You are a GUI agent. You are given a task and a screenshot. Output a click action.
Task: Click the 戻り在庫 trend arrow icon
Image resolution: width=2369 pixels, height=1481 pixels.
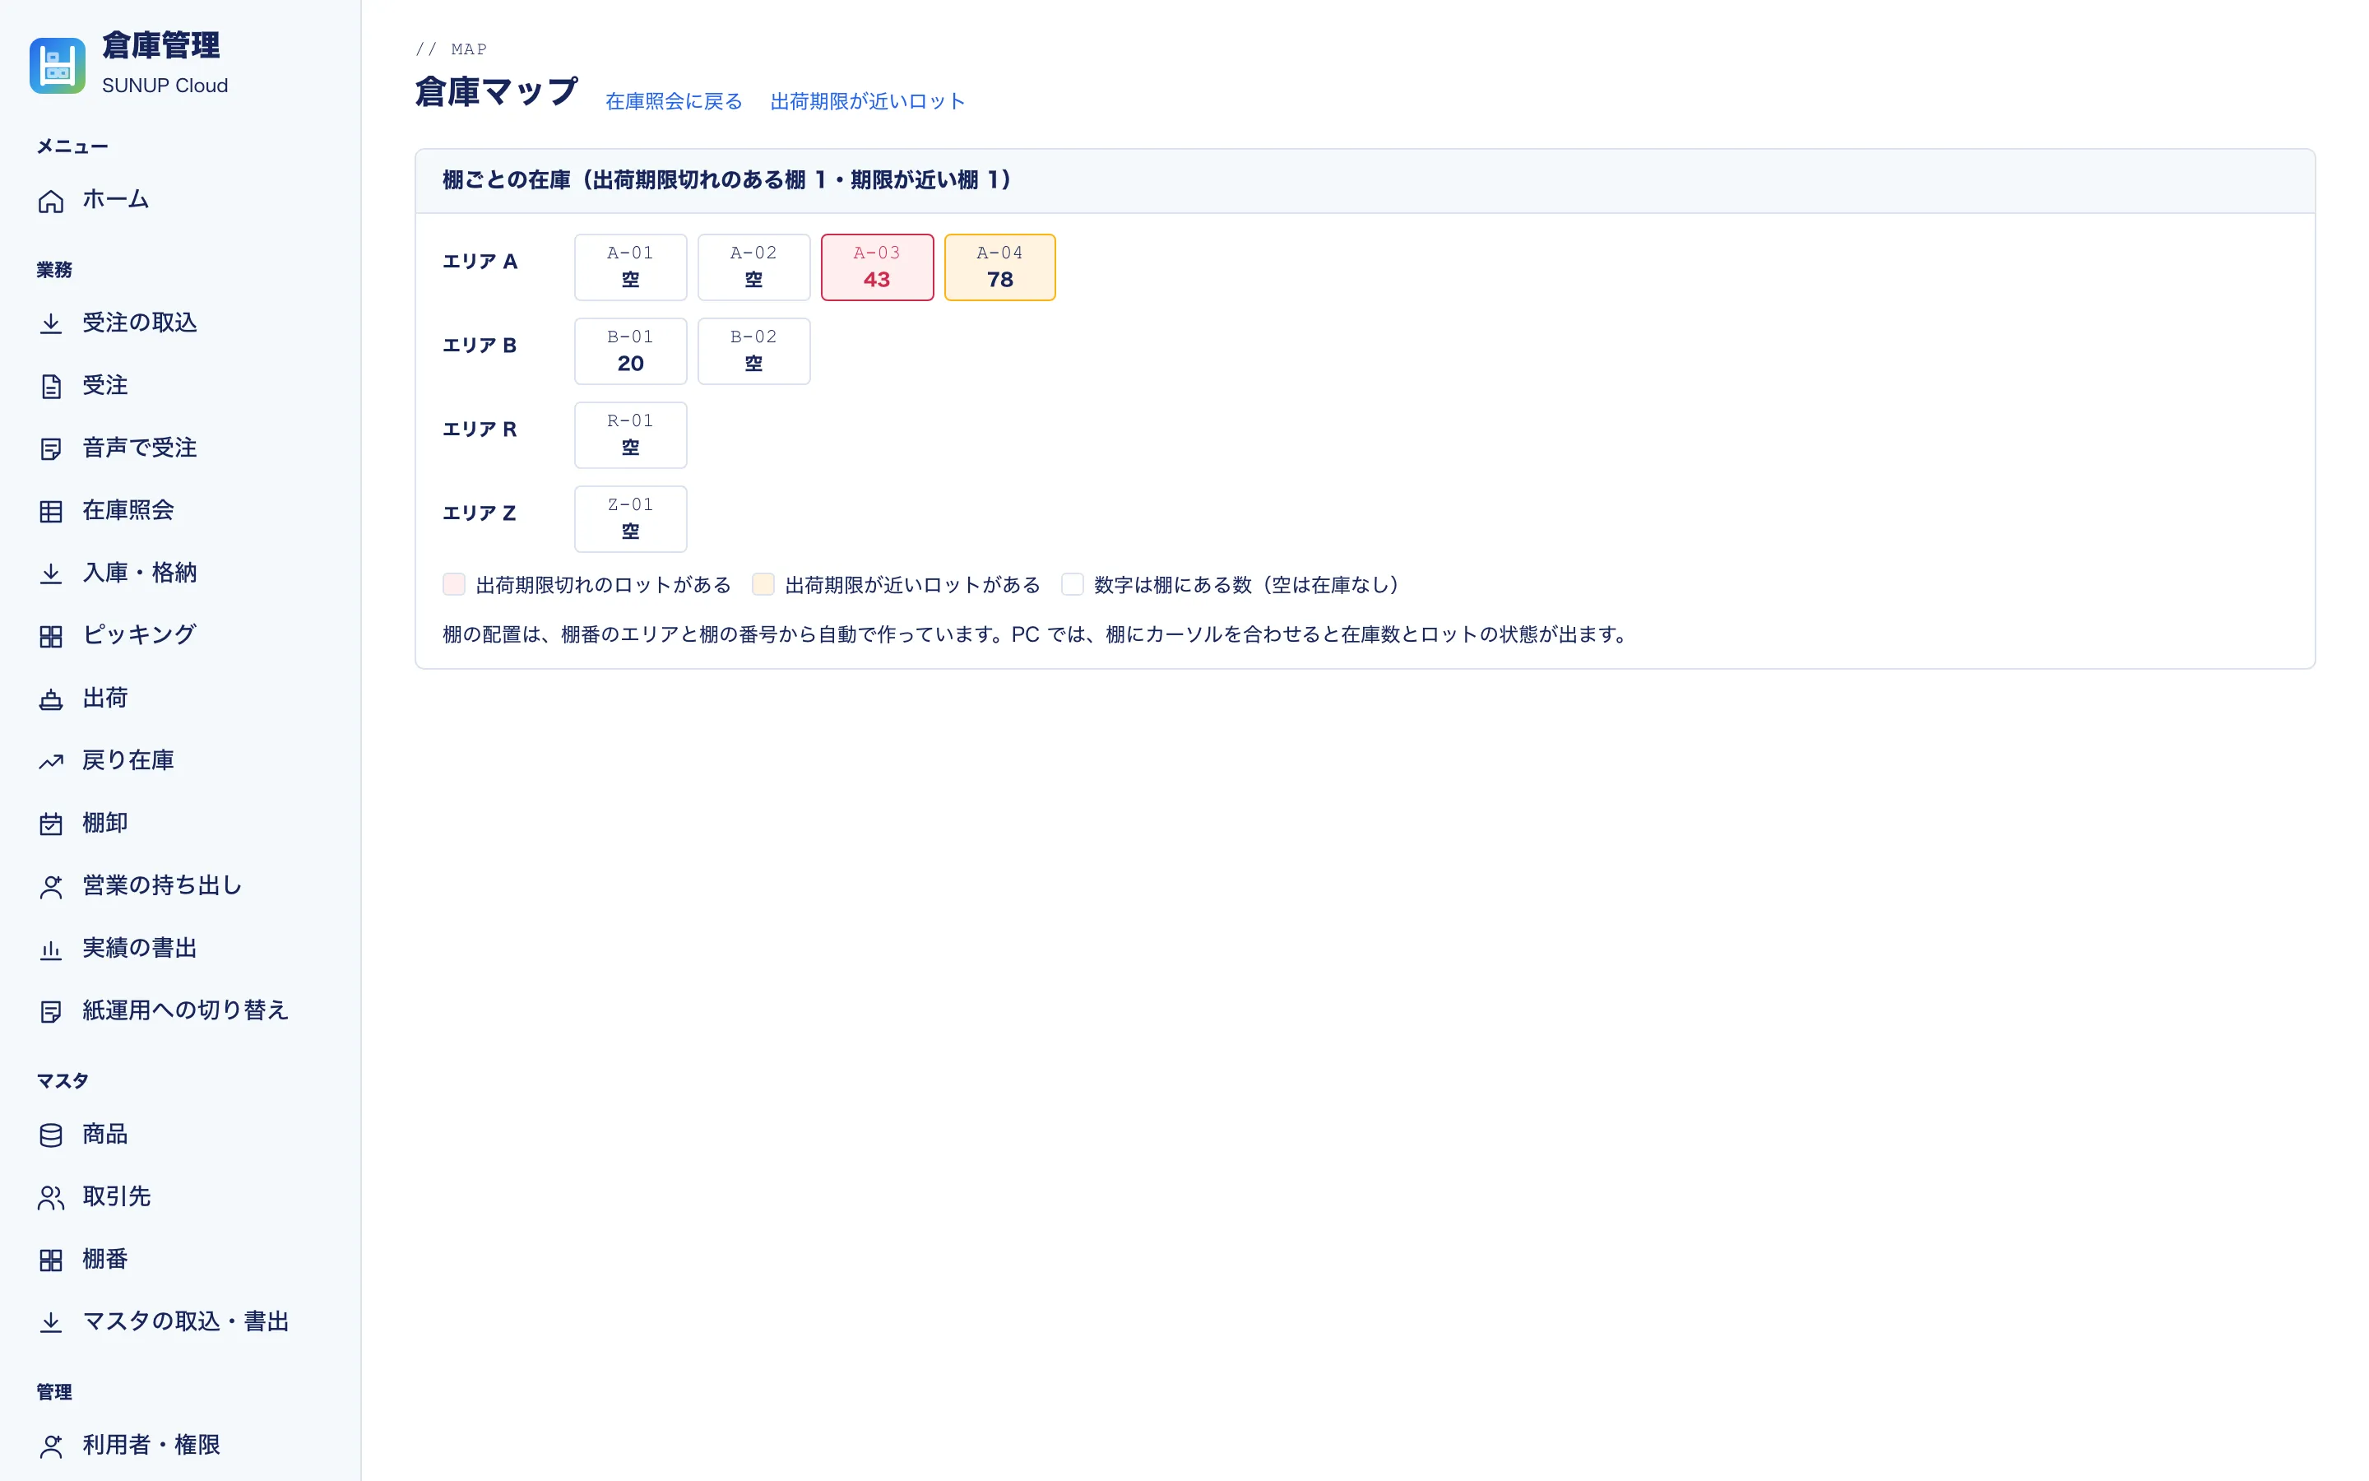[x=51, y=761]
